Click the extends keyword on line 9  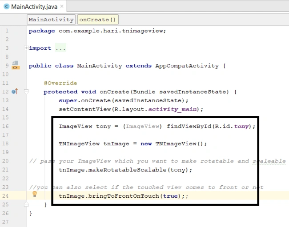coord(138,66)
